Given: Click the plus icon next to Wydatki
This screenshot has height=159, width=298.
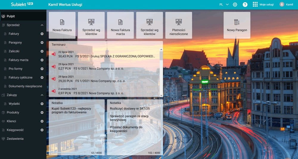Looking at the screenshot, I should coord(42,104).
